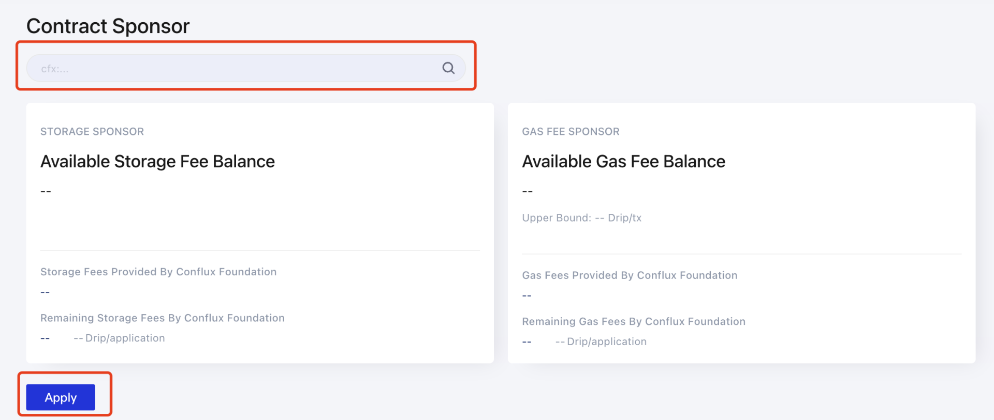Select the GAS FEE SPONSOR card label

[x=571, y=132]
